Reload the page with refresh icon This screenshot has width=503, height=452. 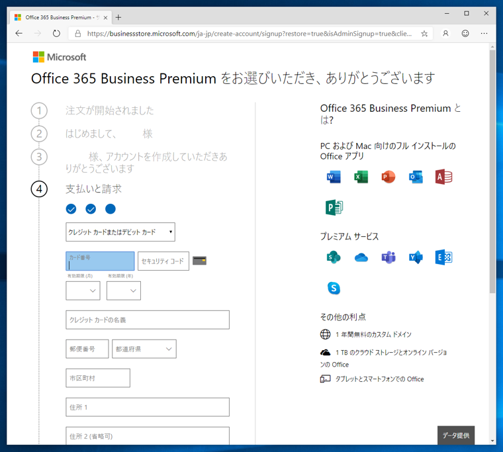click(56, 33)
